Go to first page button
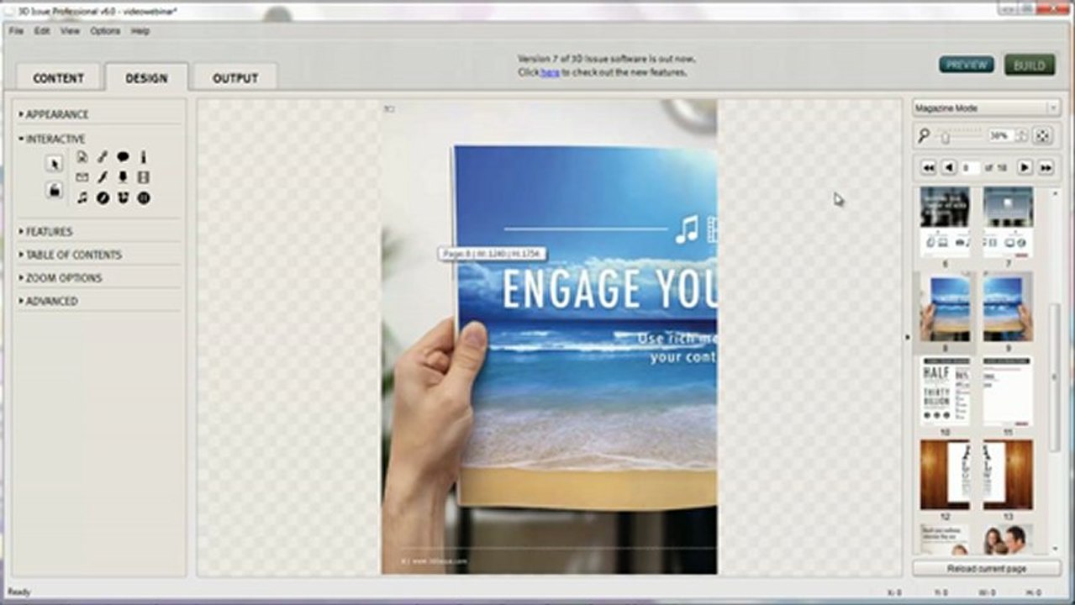 pos(929,168)
